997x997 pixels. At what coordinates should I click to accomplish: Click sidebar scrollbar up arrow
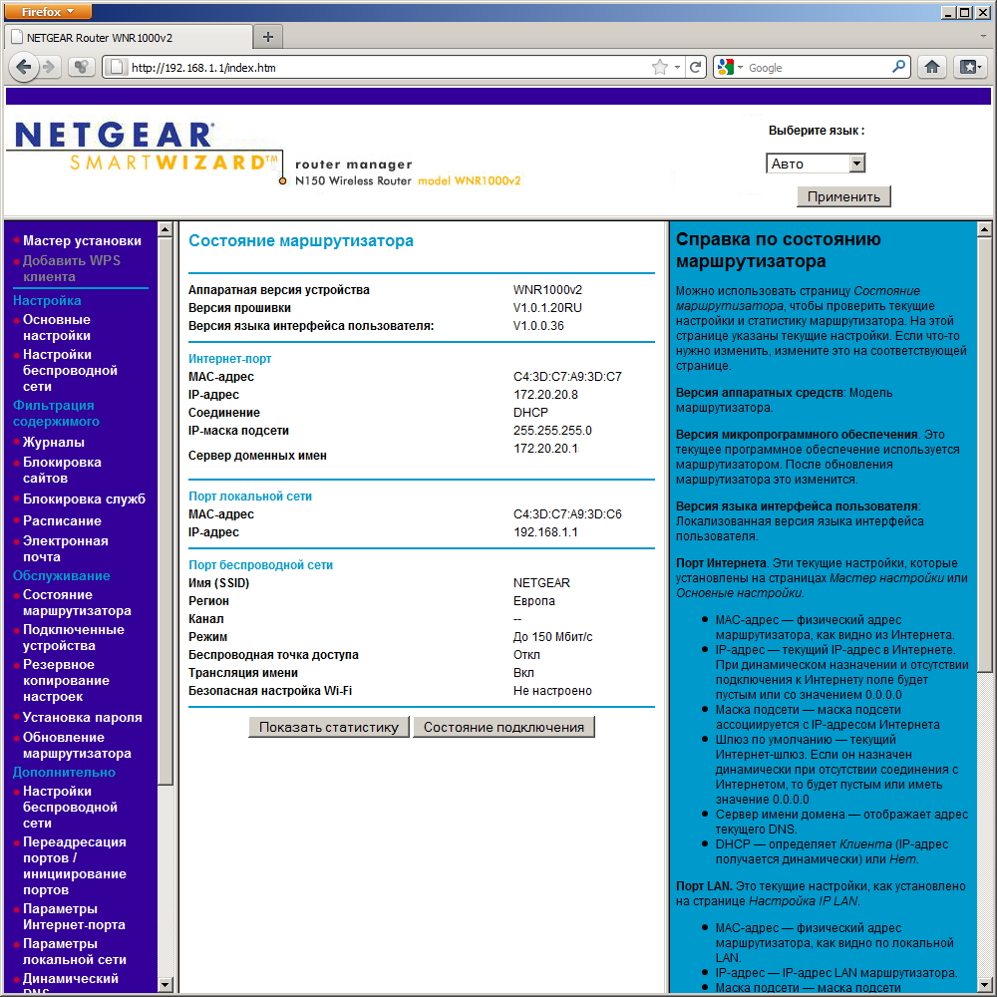click(x=165, y=229)
